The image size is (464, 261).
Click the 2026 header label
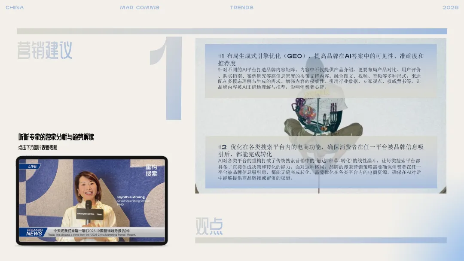click(x=450, y=7)
